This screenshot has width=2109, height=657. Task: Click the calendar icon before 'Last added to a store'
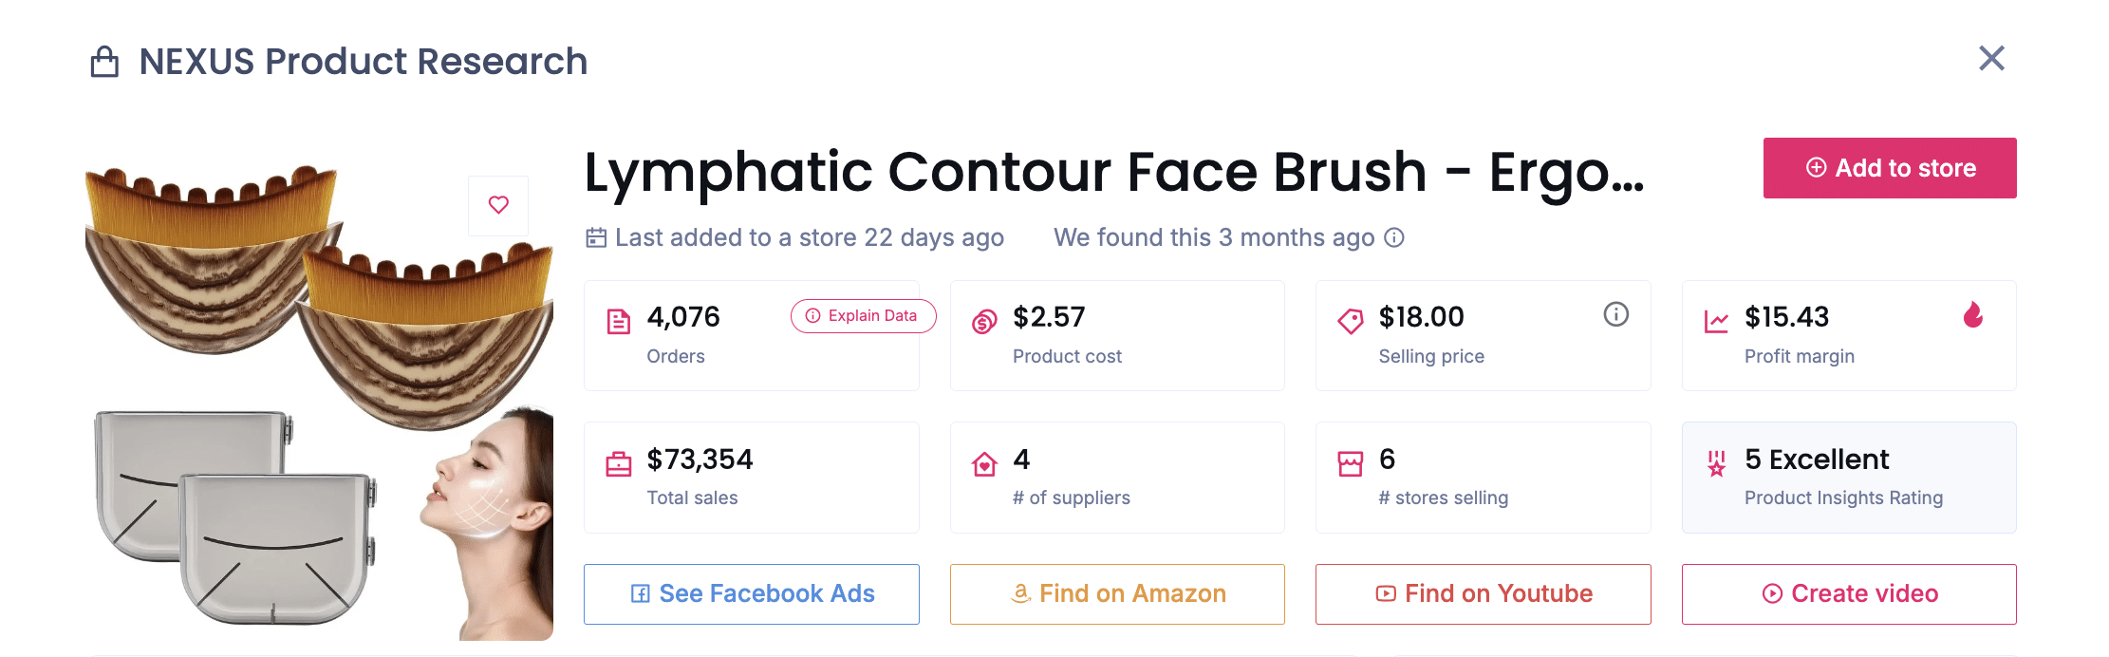[595, 237]
